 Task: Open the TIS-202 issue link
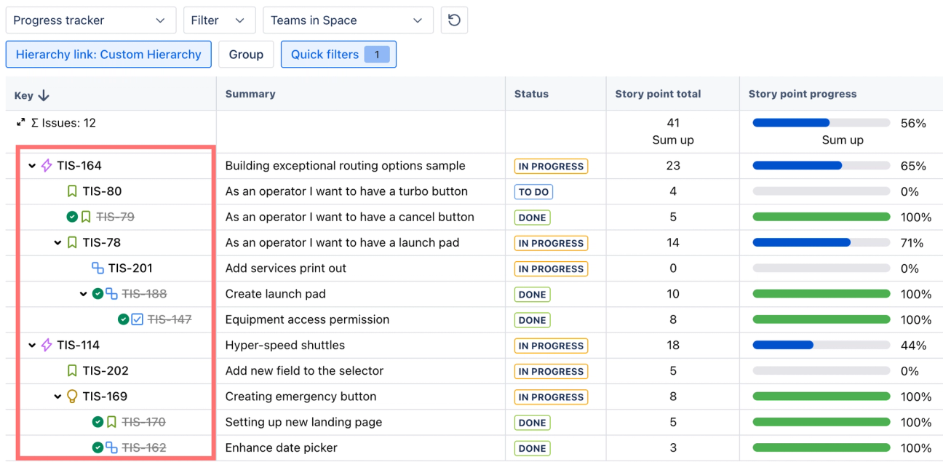click(x=106, y=371)
